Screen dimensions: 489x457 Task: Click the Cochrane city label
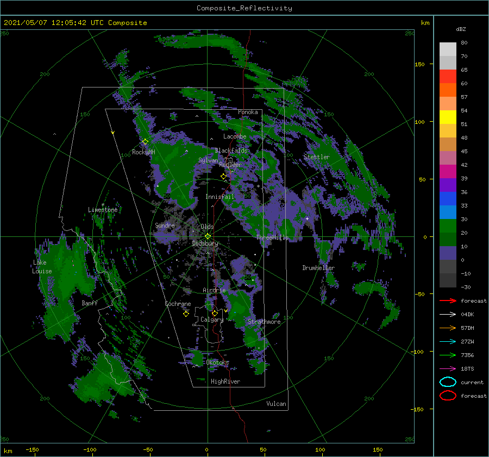(178, 304)
